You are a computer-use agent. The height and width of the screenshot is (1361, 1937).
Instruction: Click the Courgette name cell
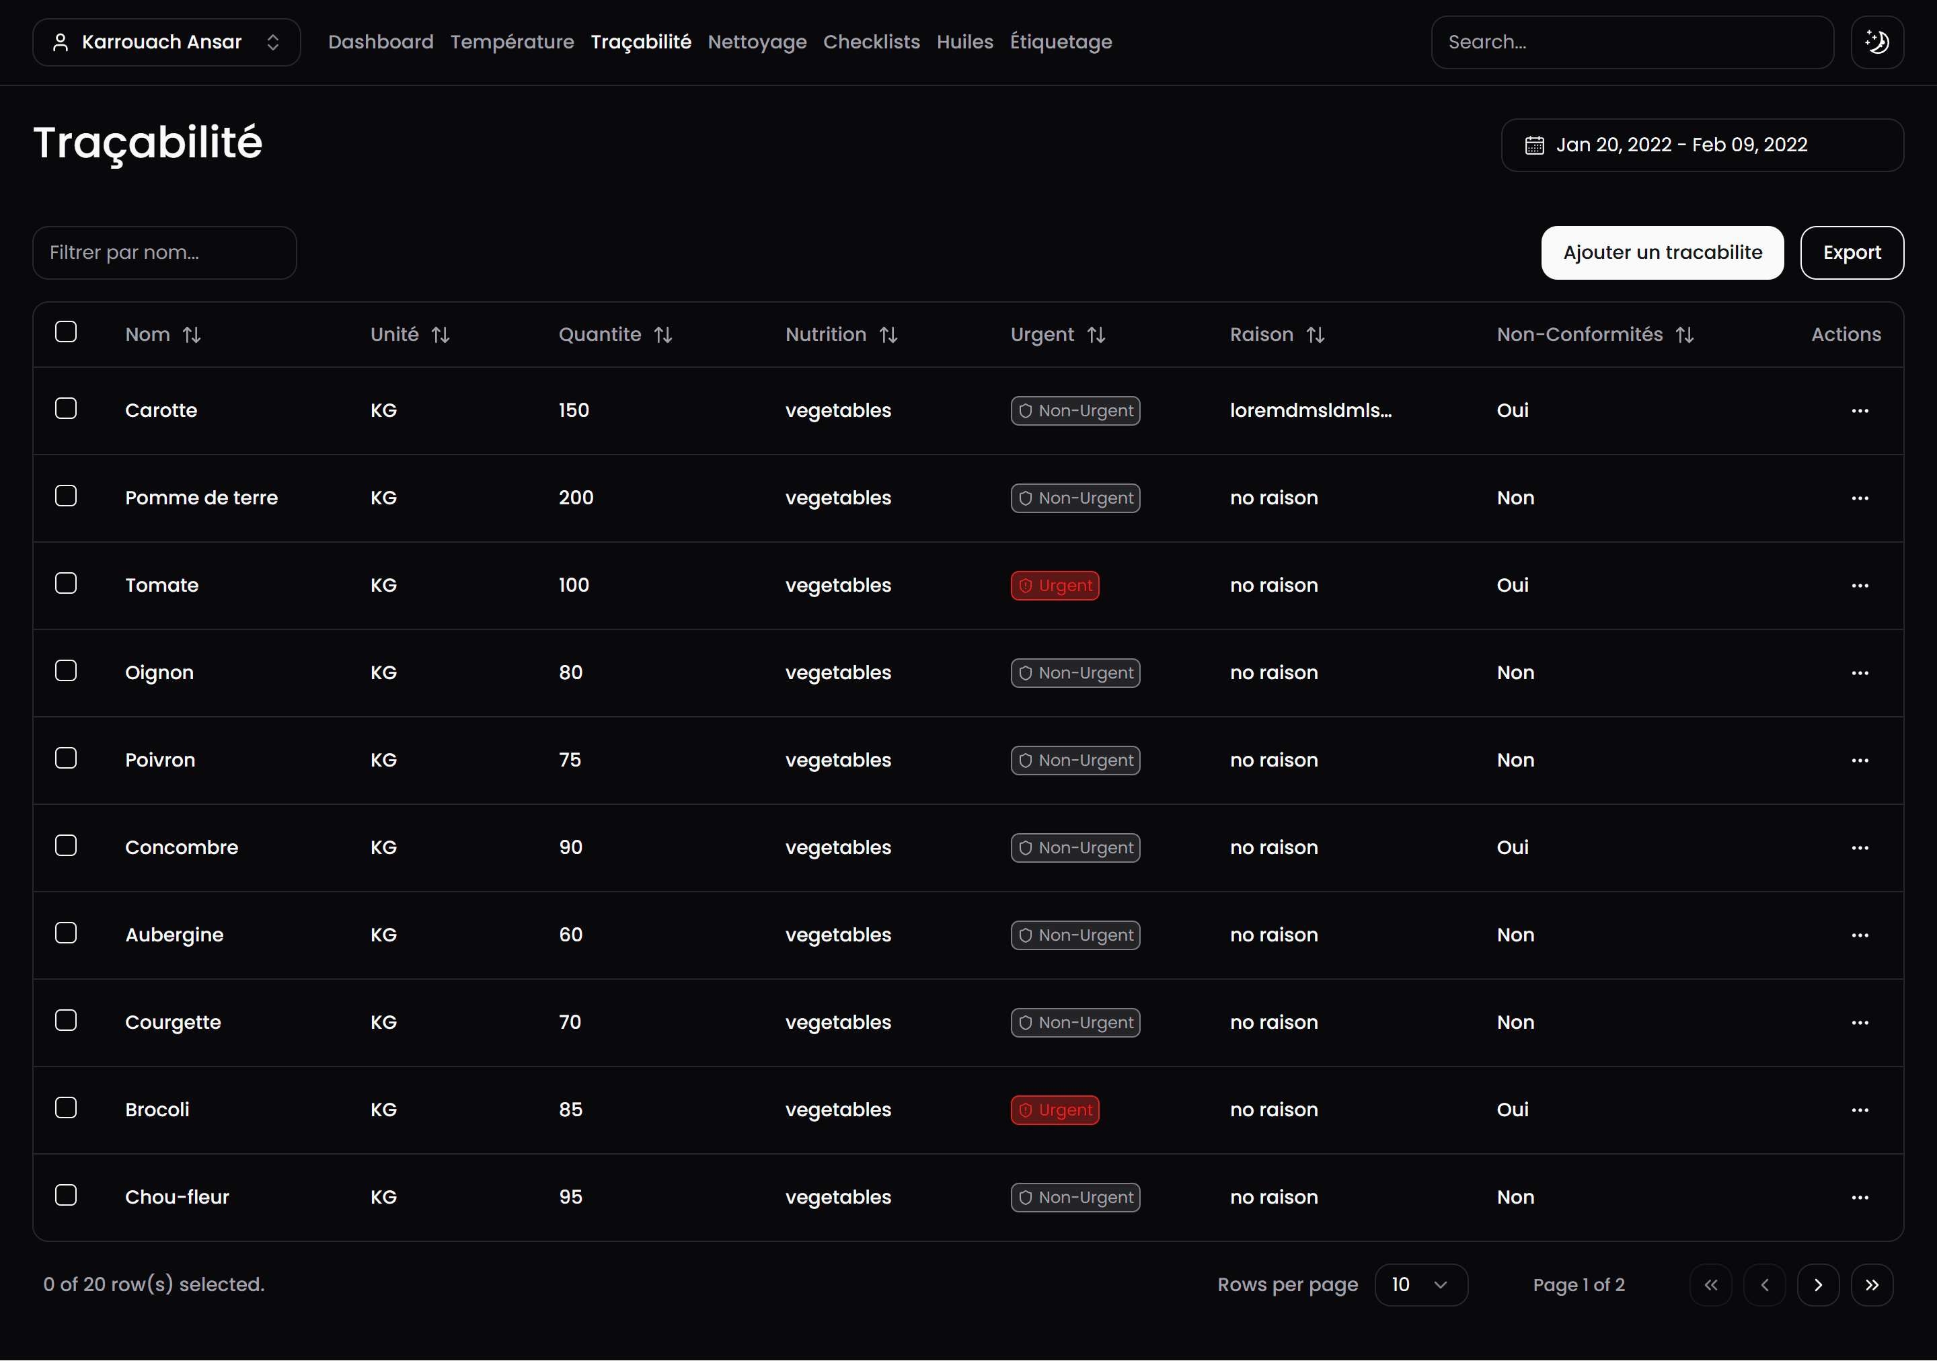[173, 1023]
